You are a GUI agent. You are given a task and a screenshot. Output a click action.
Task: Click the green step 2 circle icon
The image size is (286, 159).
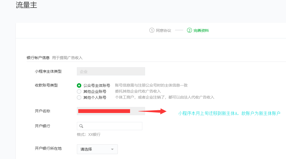point(189,30)
